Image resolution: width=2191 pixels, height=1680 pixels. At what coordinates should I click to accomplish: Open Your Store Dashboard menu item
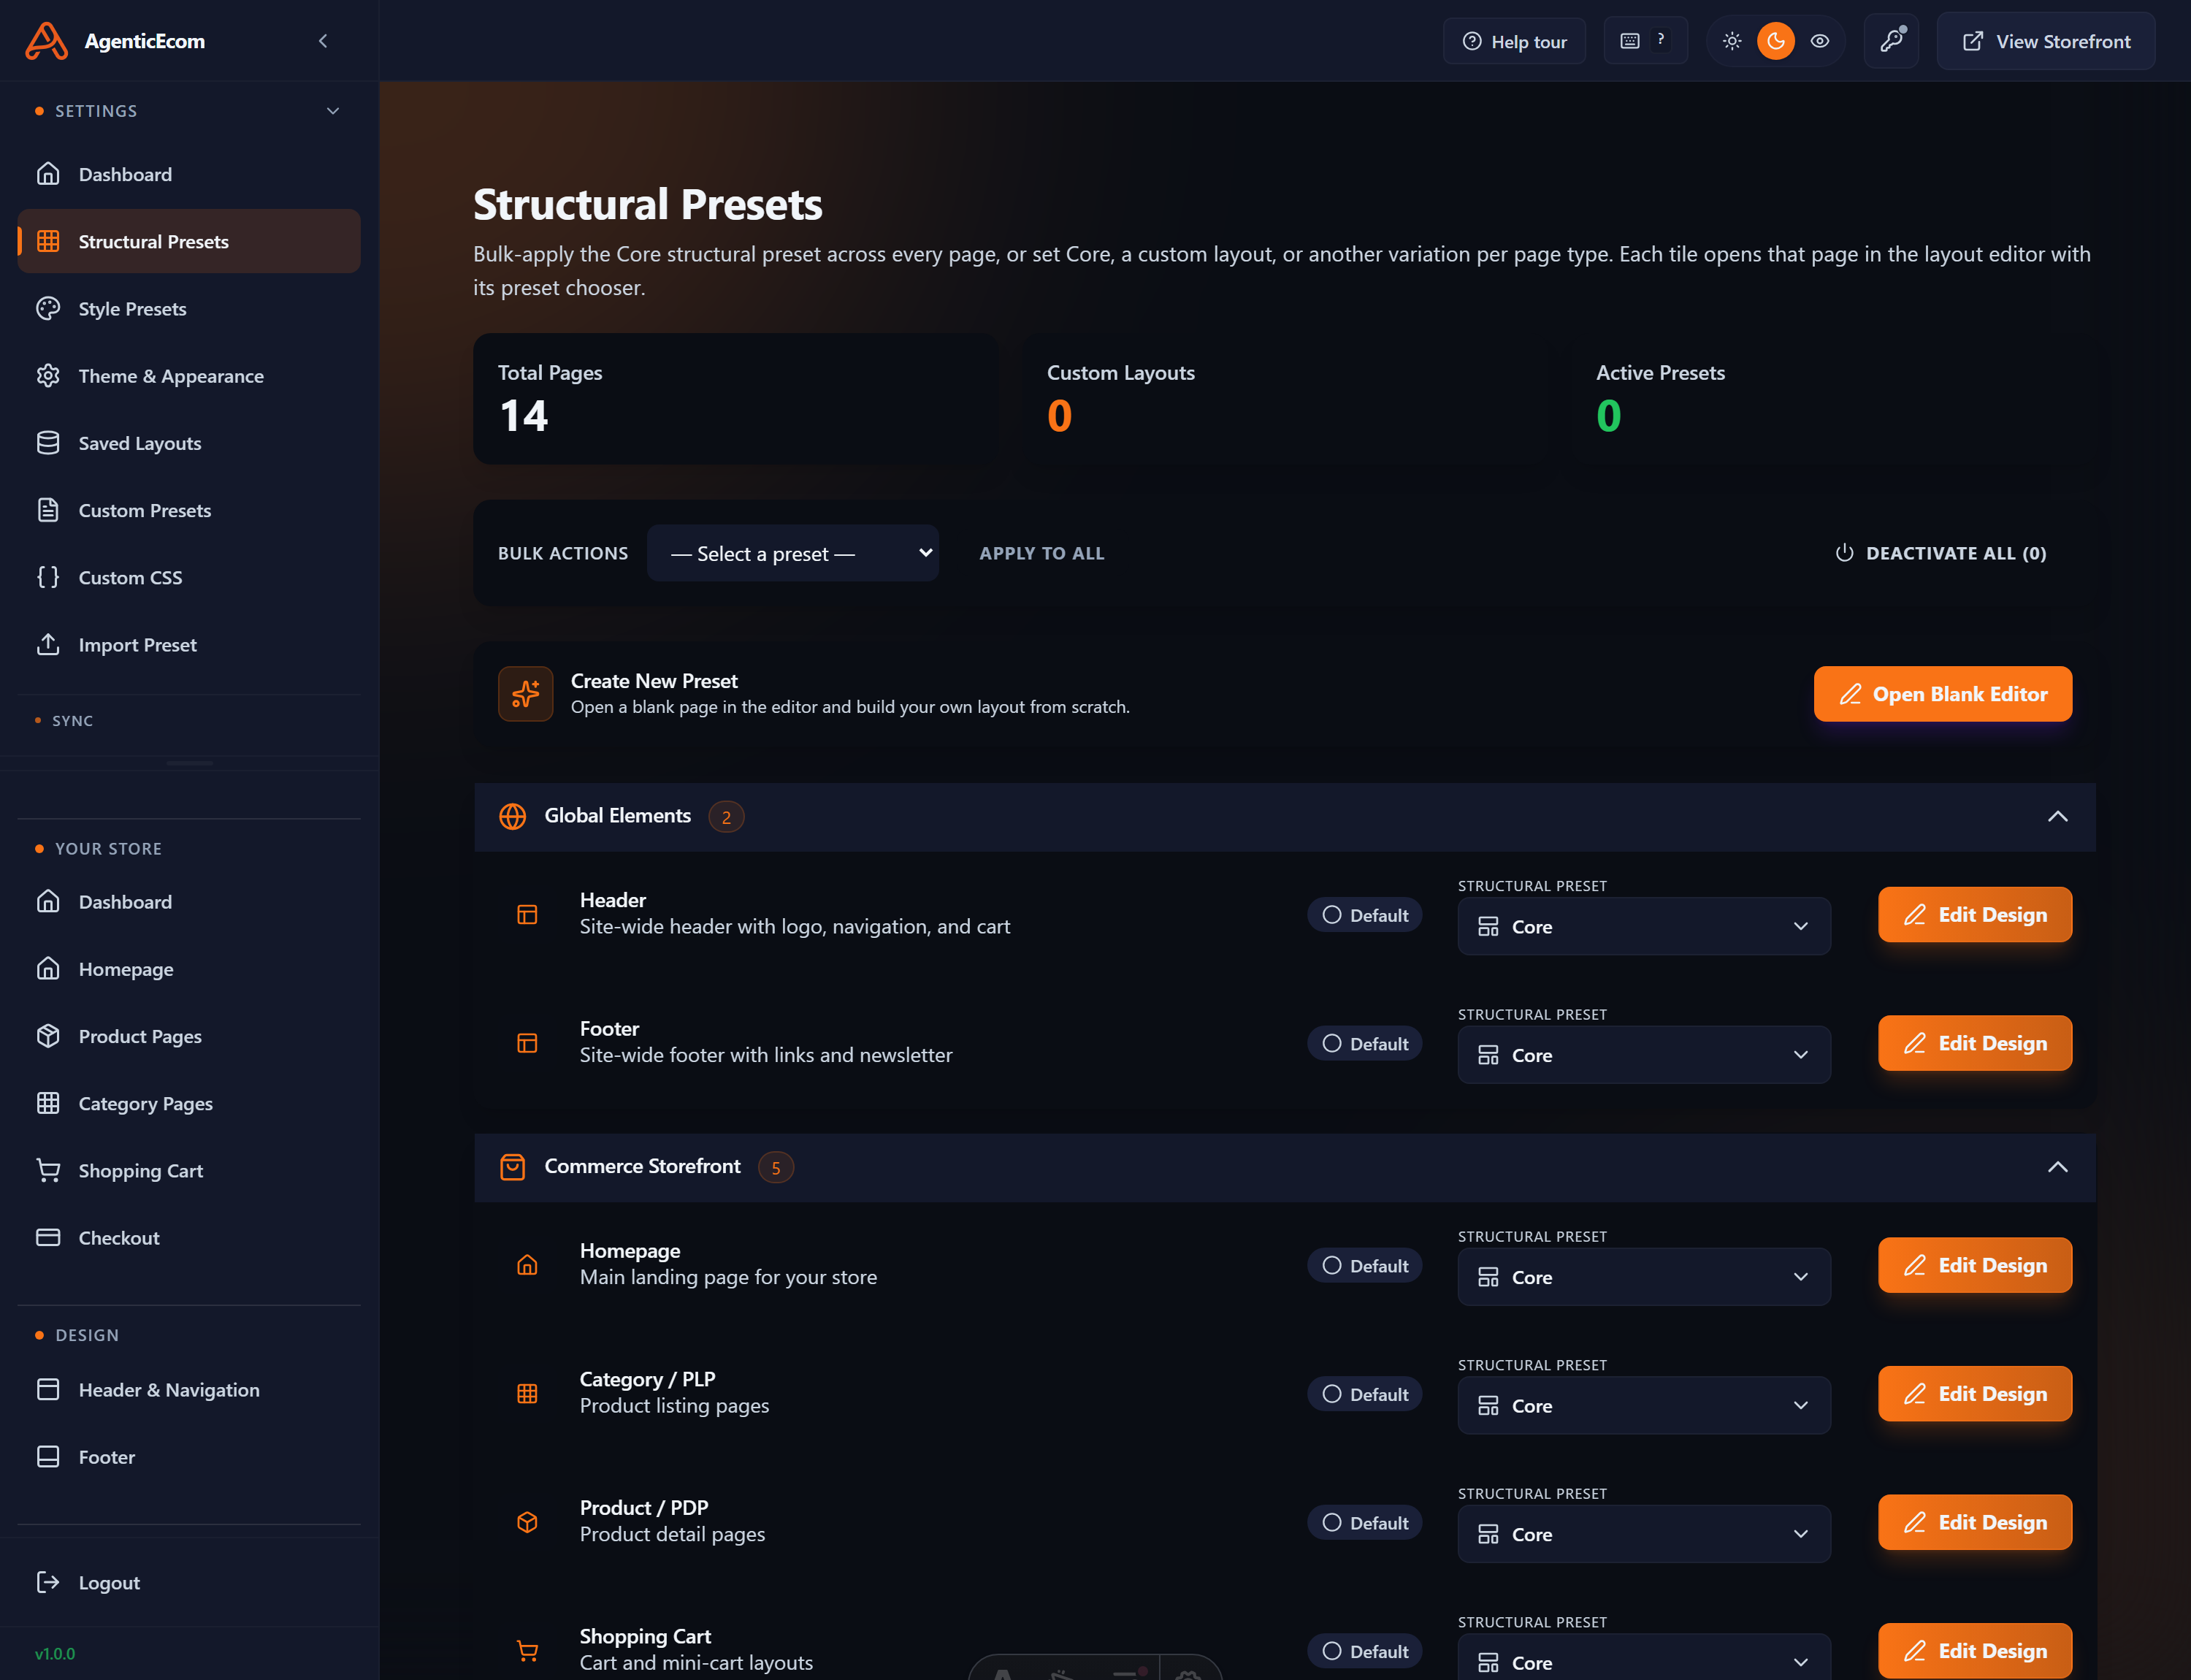click(189, 902)
